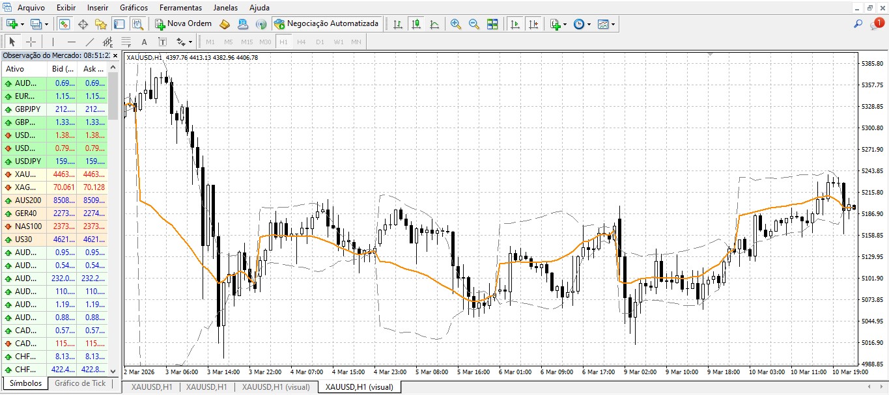Sort by the Ativo column header

point(24,69)
